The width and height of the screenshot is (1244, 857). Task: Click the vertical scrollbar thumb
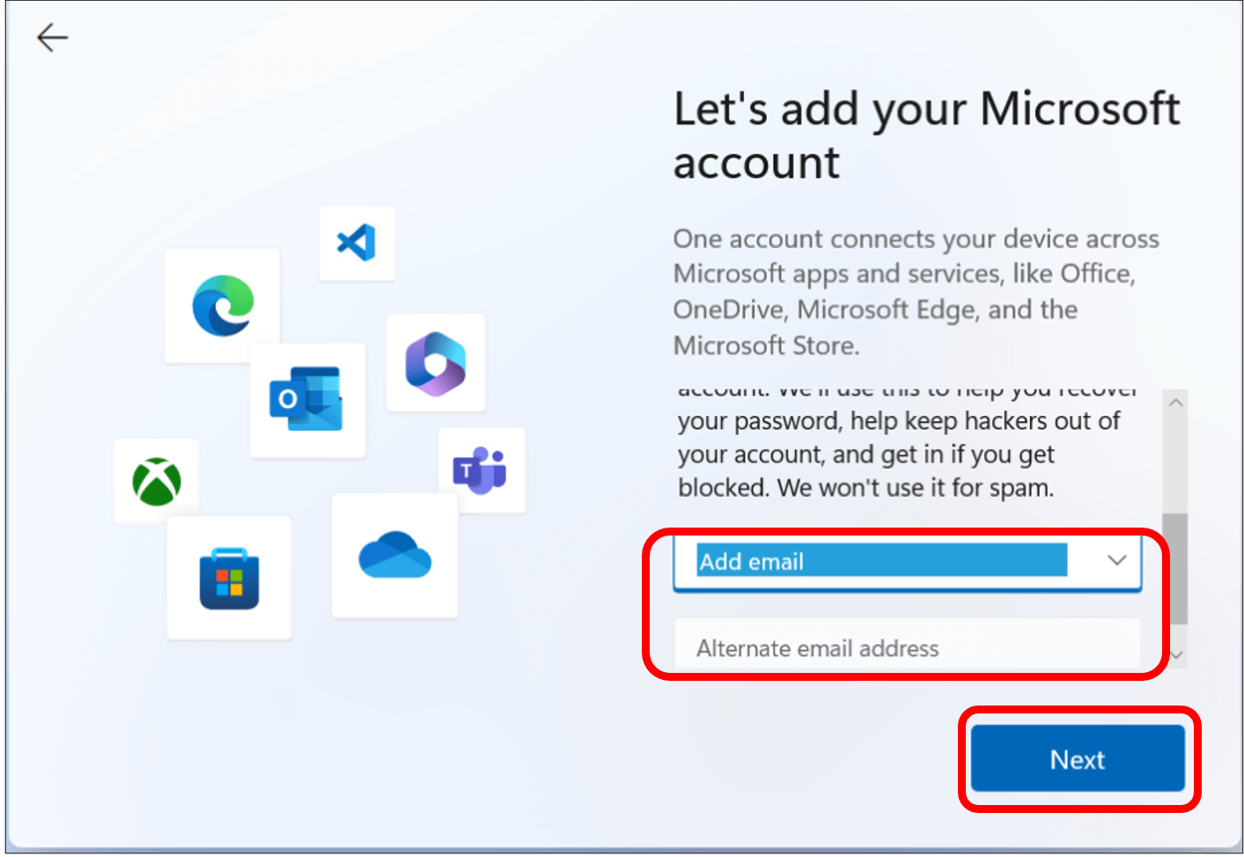[1175, 569]
